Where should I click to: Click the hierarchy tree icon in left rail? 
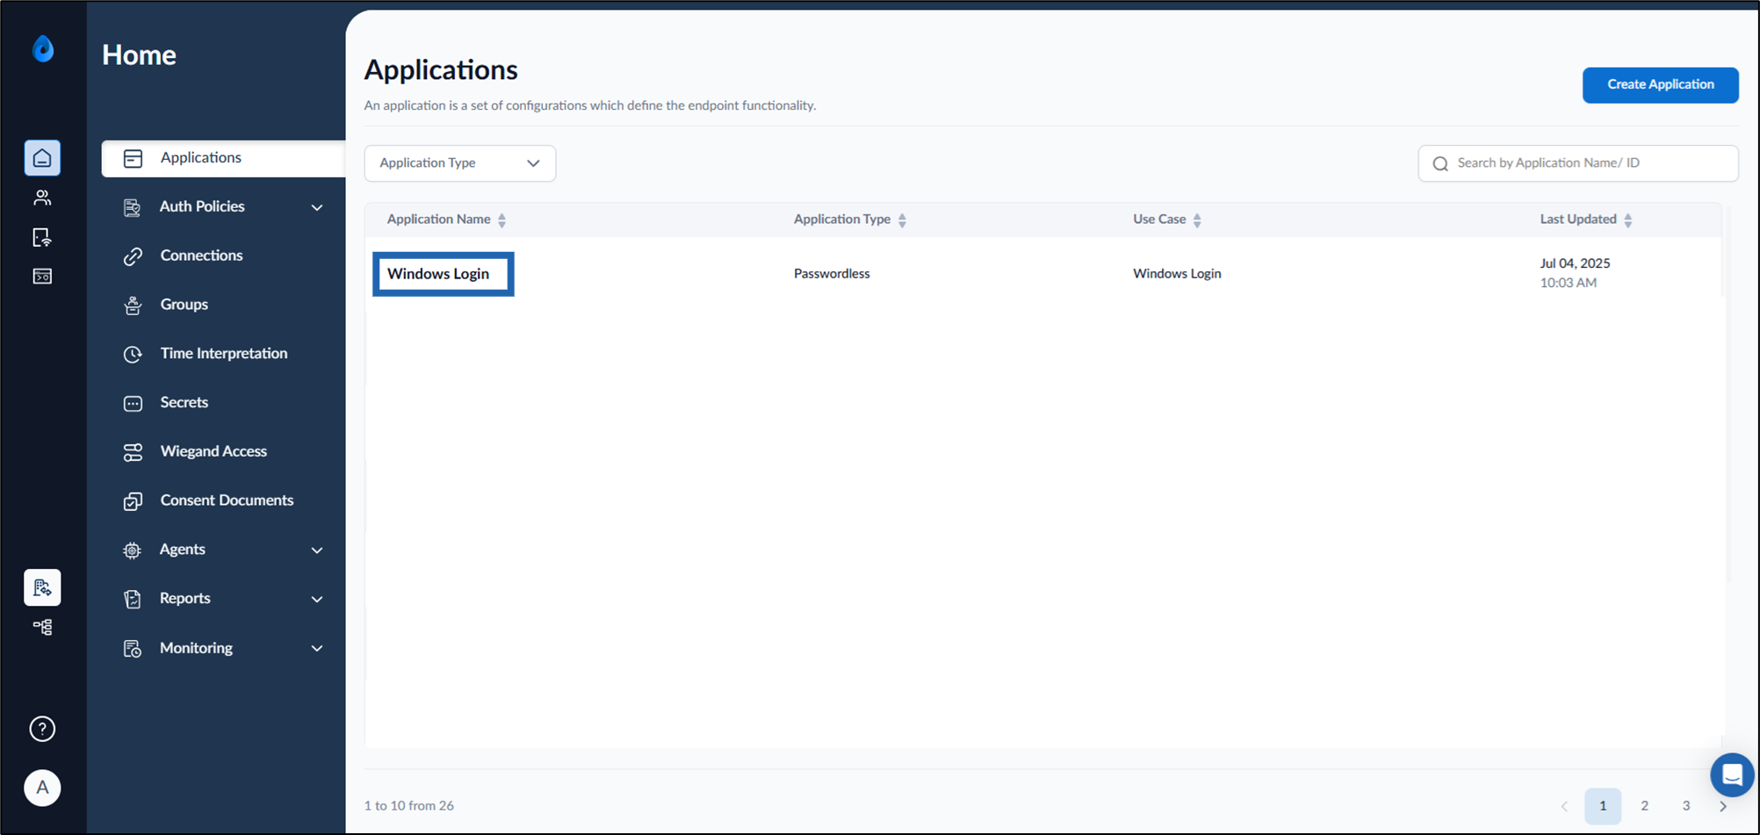[42, 627]
